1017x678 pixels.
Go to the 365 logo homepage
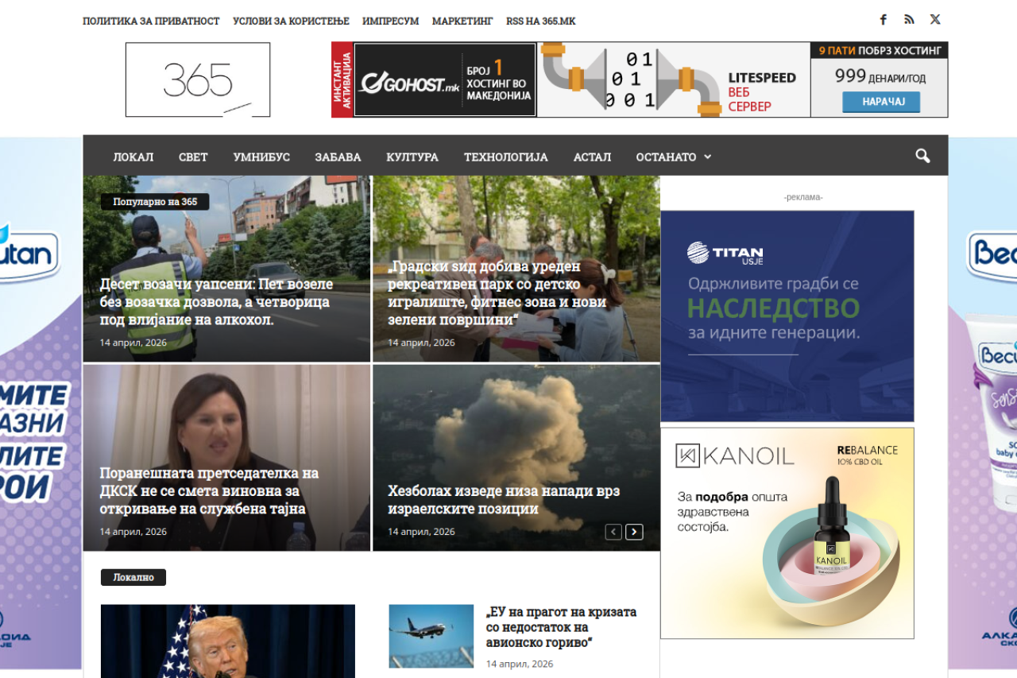(198, 79)
